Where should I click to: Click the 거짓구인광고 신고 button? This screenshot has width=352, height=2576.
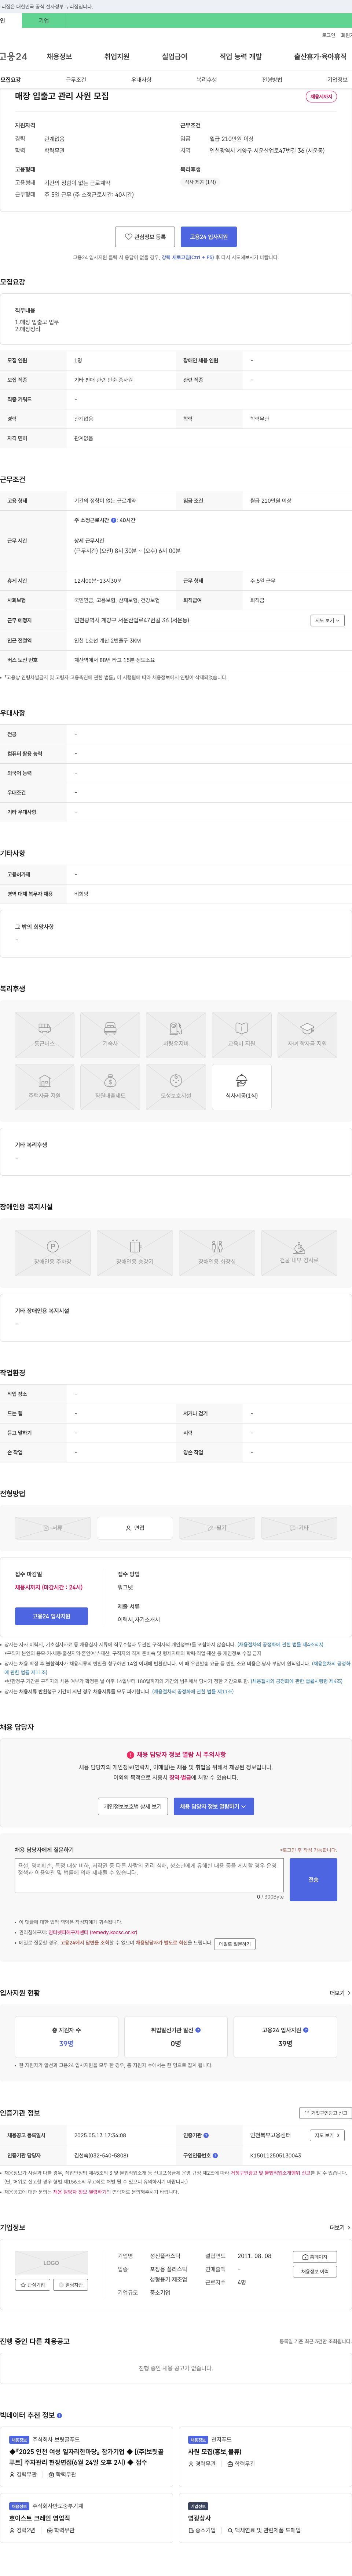tap(325, 2113)
